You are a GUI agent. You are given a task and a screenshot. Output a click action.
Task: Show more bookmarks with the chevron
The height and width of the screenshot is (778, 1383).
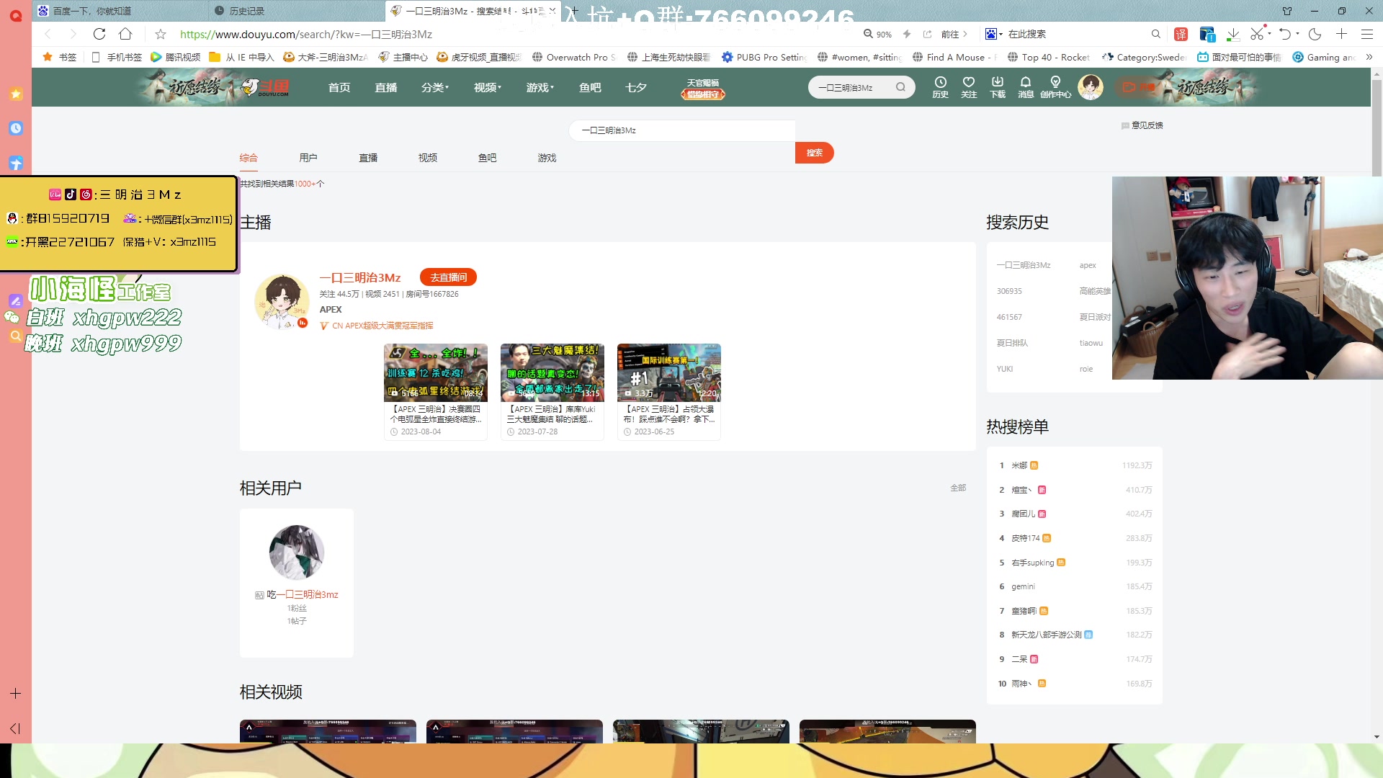pos(1369,57)
